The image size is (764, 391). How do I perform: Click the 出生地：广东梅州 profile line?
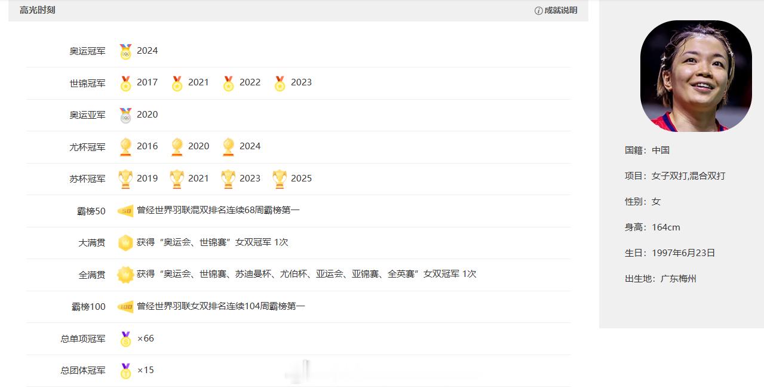(x=661, y=279)
